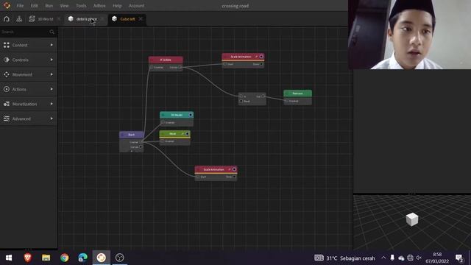Open the mind map hierarchy icon
This screenshot has width=471, height=265.
(19, 19)
